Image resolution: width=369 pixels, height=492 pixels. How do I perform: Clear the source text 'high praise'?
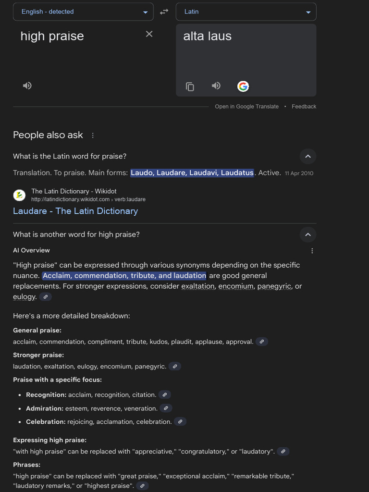149,34
